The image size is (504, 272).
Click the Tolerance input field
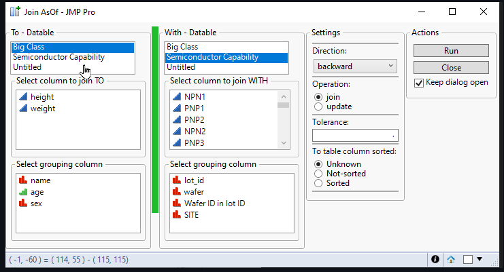click(354, 136)
